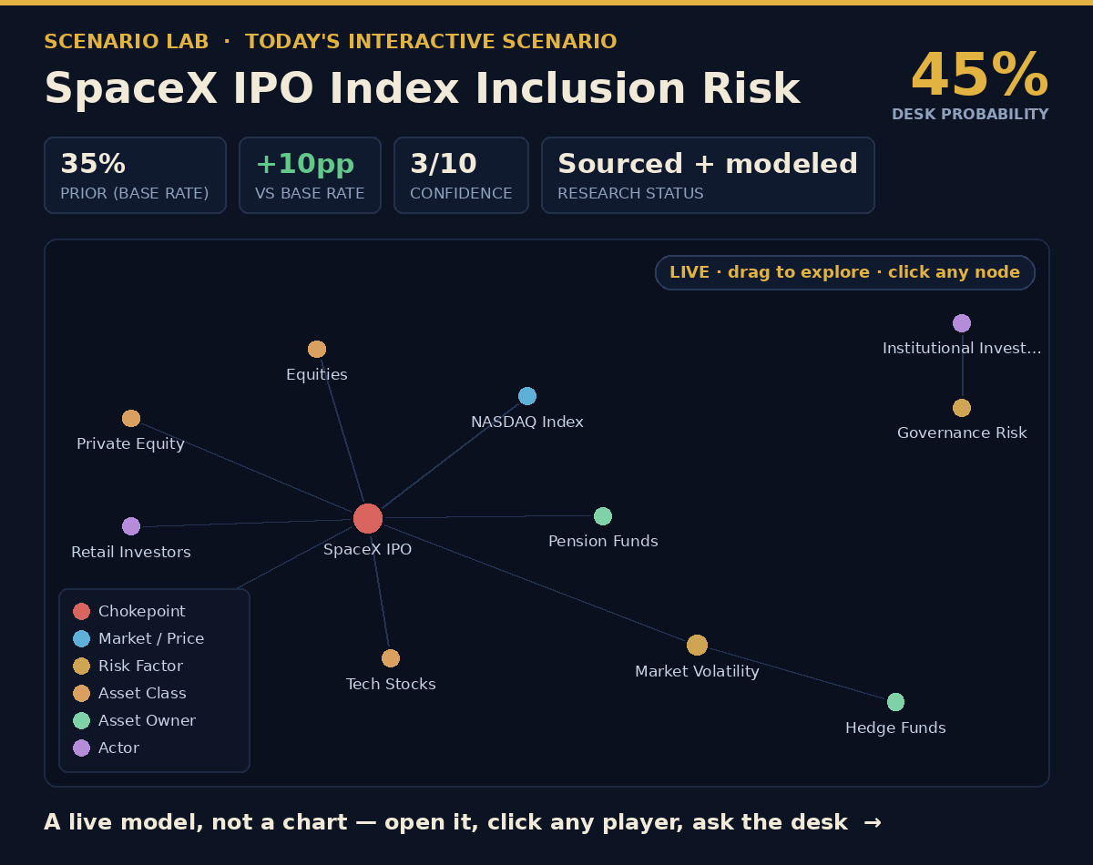Click the 'Market Volatility' label text
Image resolution: width=1093 pixels, height=865 pixels.
click(697, 672)
